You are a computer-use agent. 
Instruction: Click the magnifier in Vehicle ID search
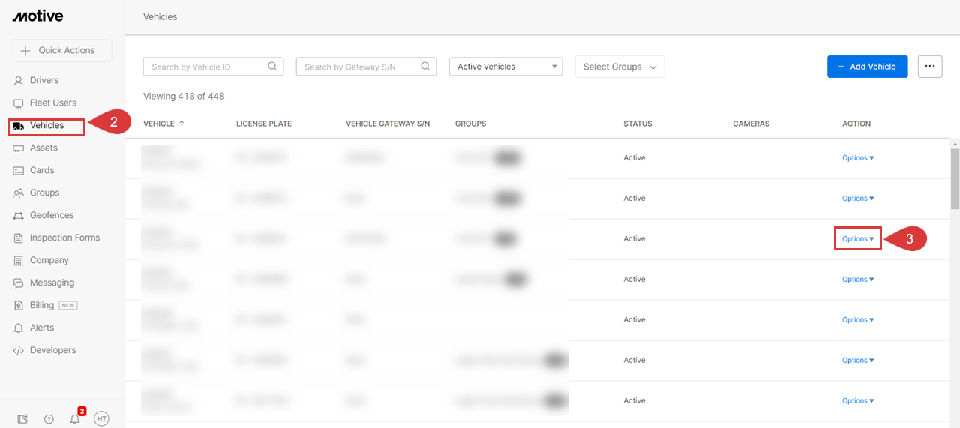coord(273,67)
